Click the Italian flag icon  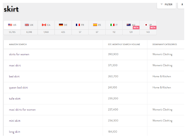tap(112, 25)
